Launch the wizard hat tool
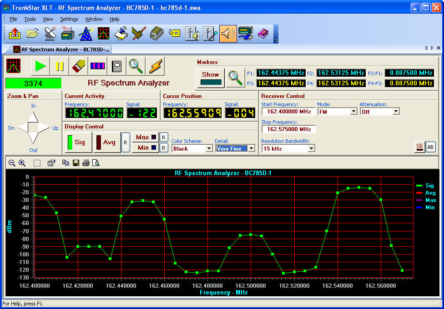Viewport: 444px width, 309px height. [x=86, y=34]
